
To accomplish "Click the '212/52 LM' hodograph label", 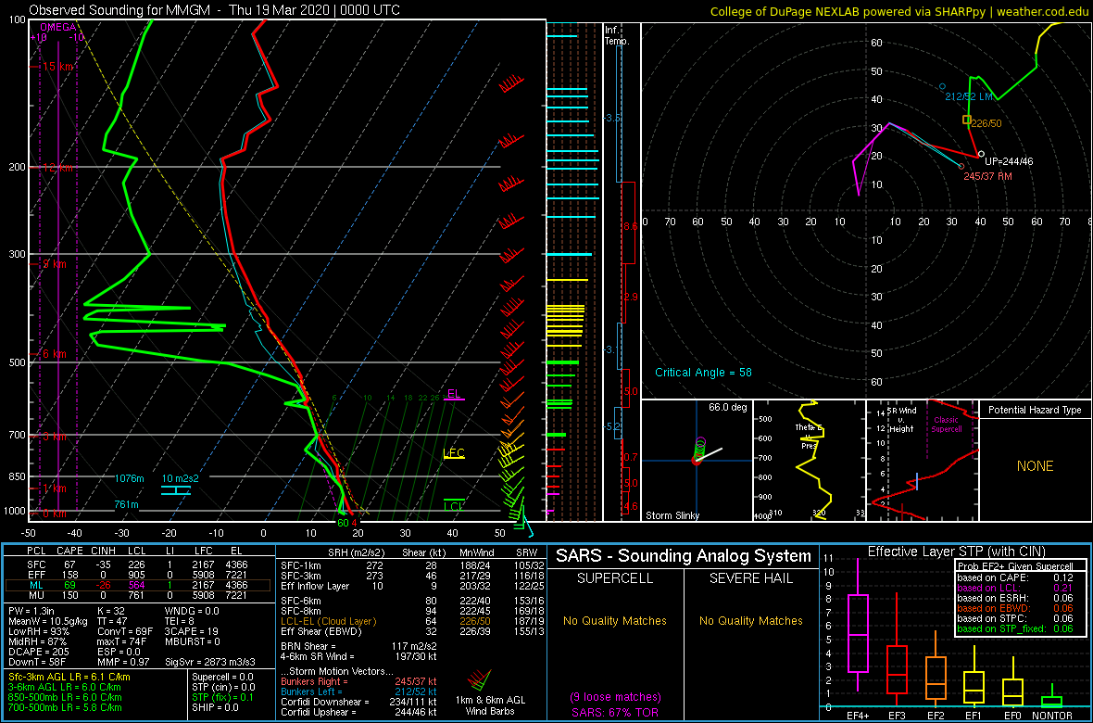I will 969,96.
